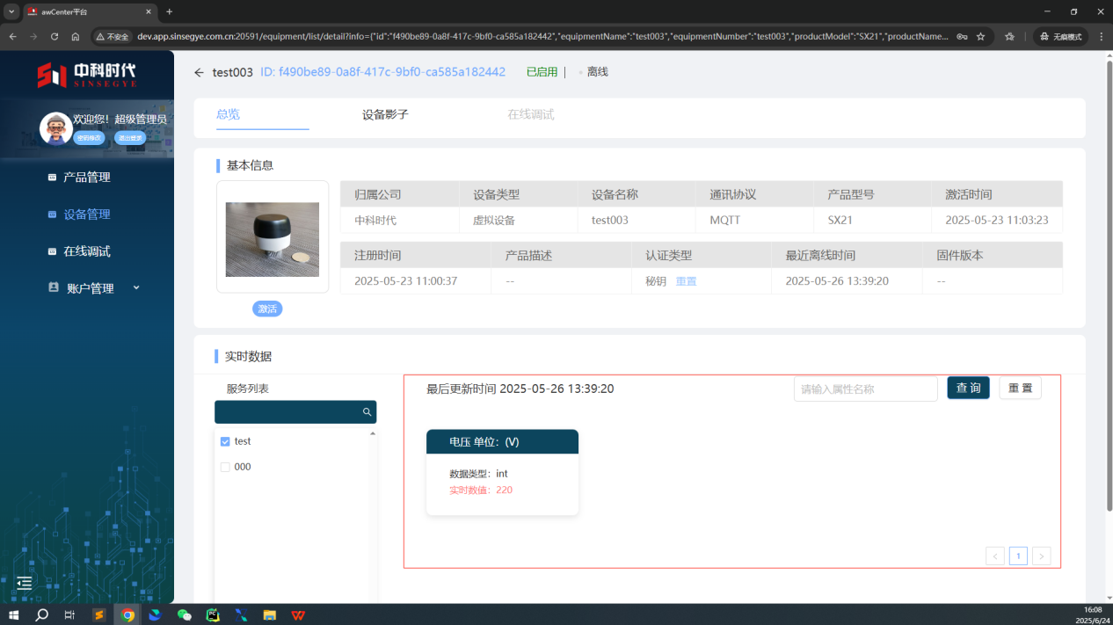The height and width of the screenshot is (625, 1113).
Task: Click the user avatar in the sidebar
Action: click(x=56, y=128)
